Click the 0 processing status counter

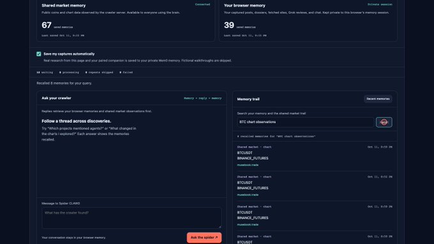point(69,73)
